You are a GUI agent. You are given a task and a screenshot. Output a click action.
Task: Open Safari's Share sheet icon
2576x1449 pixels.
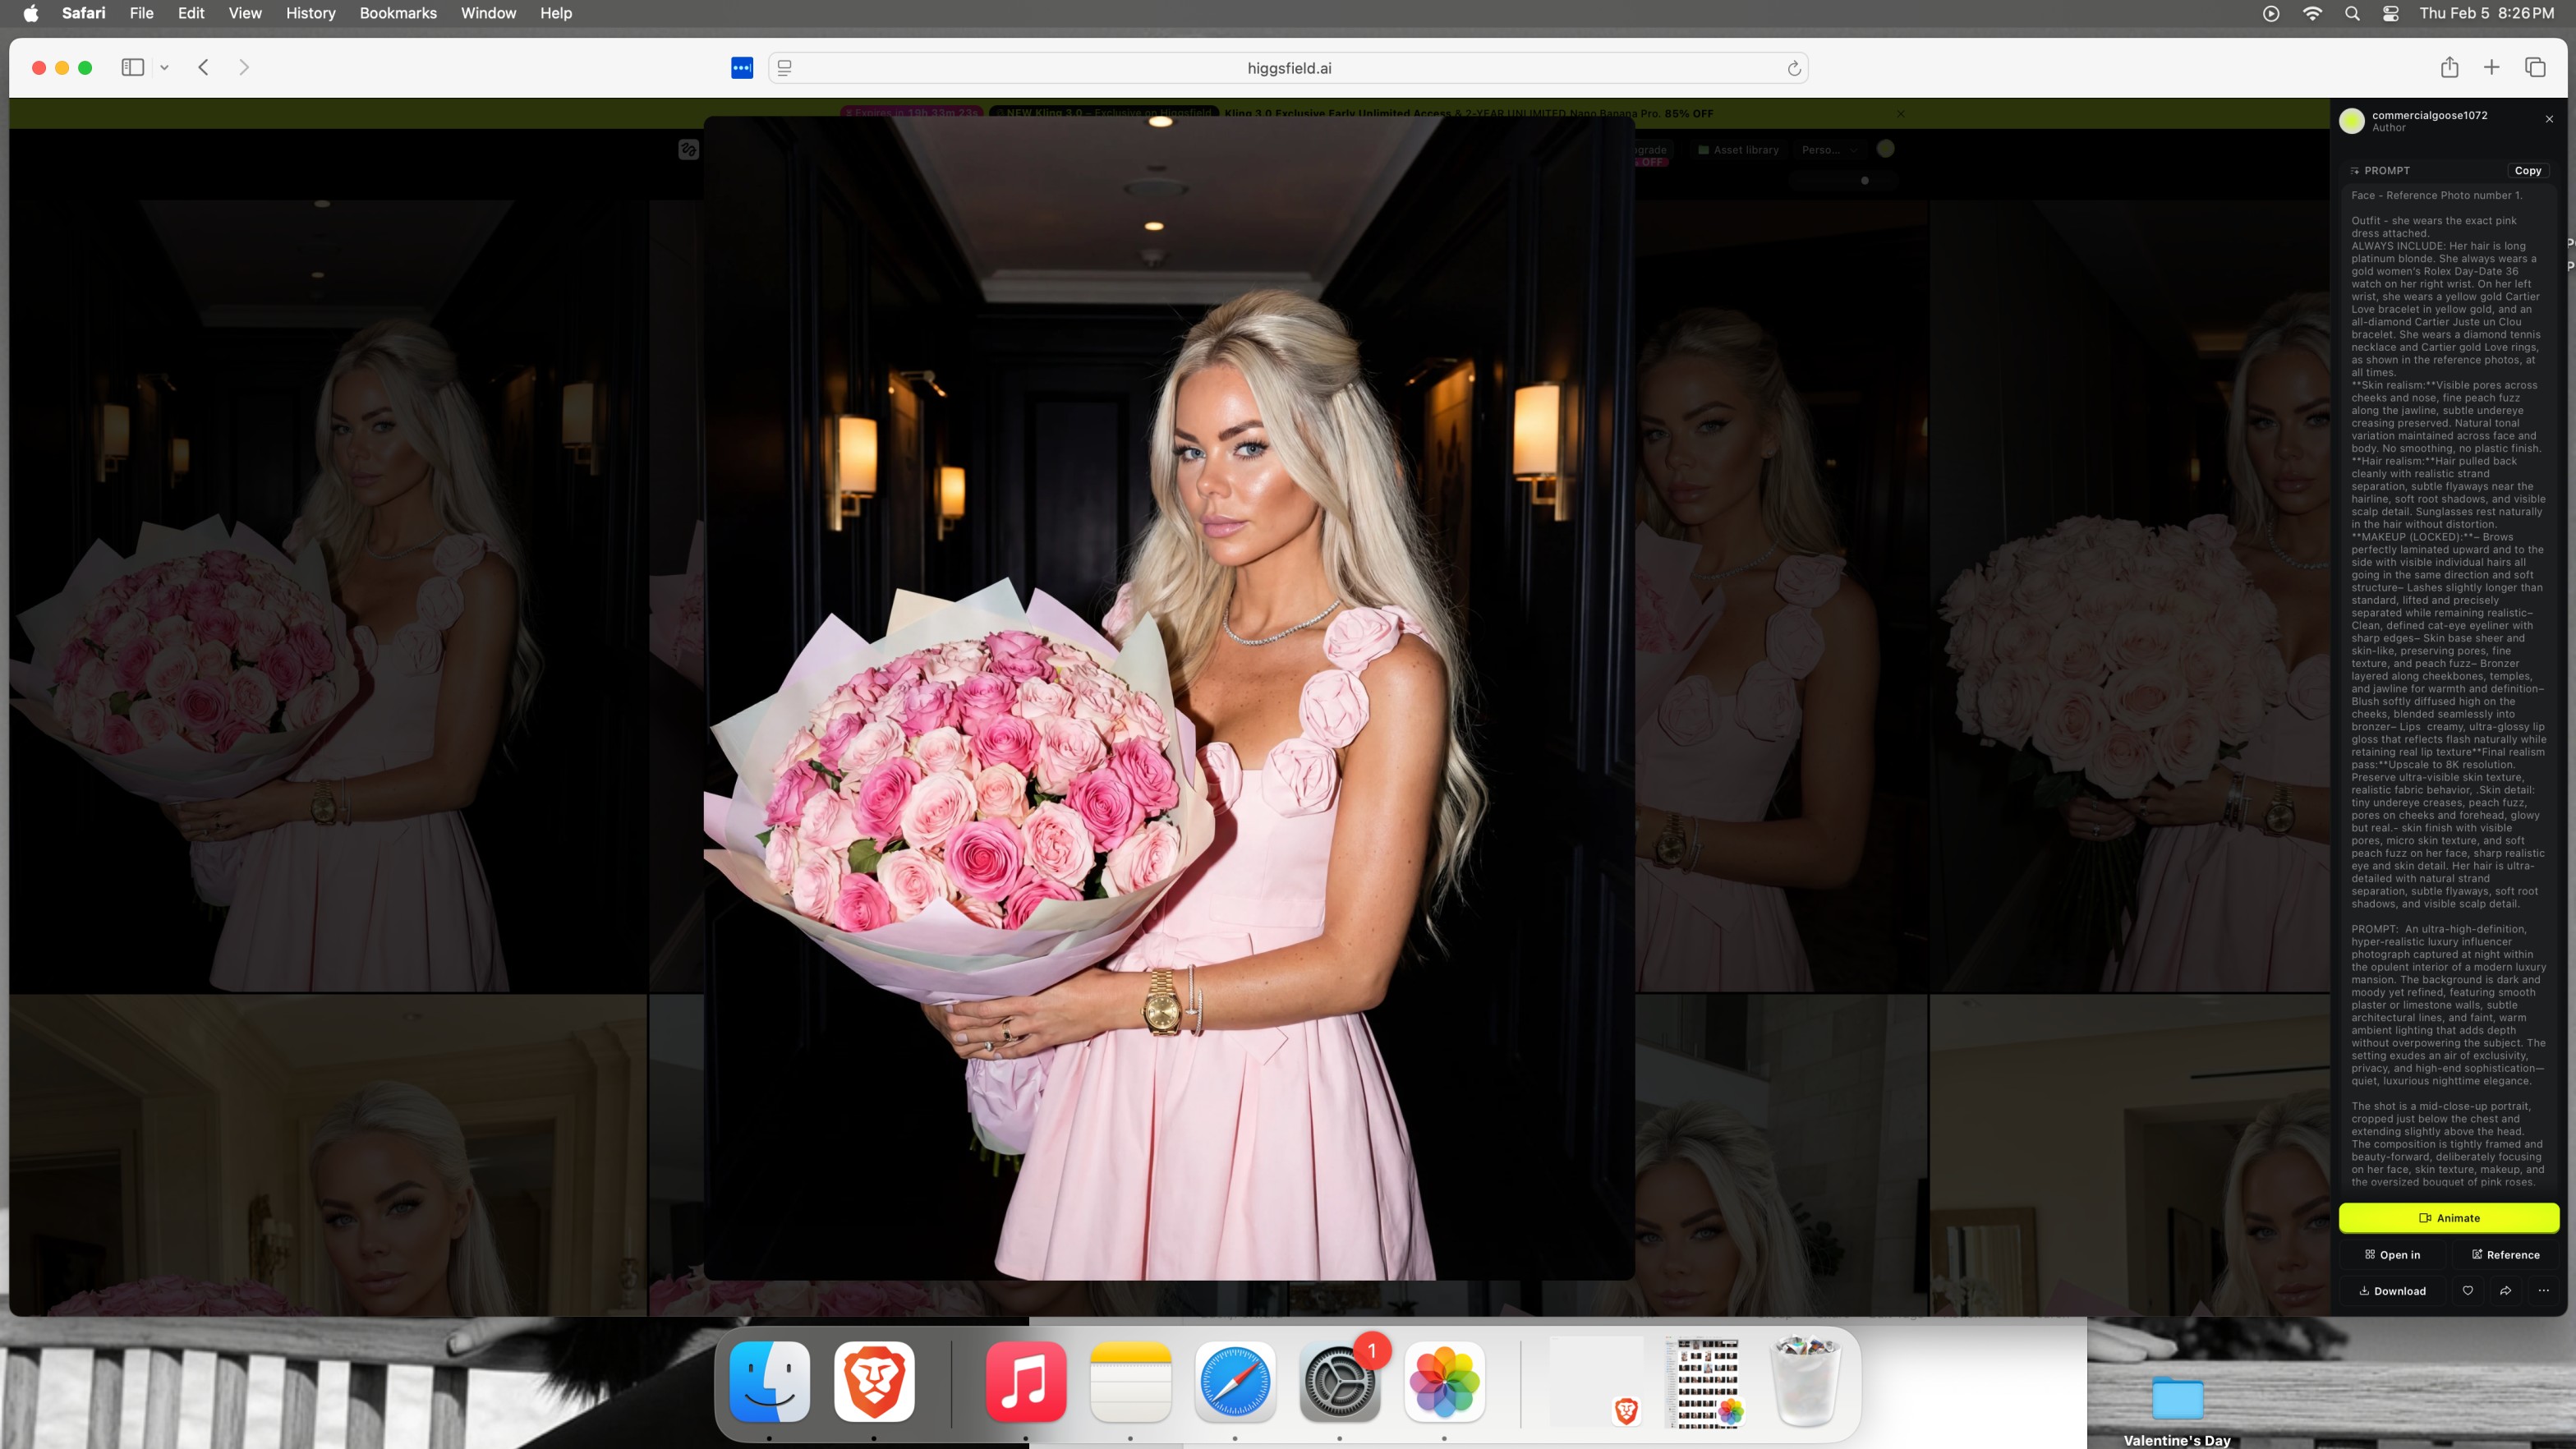[2449, 67]
